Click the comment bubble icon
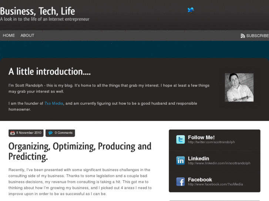This screenshot has width=269, height=201. tap(50, 133)
